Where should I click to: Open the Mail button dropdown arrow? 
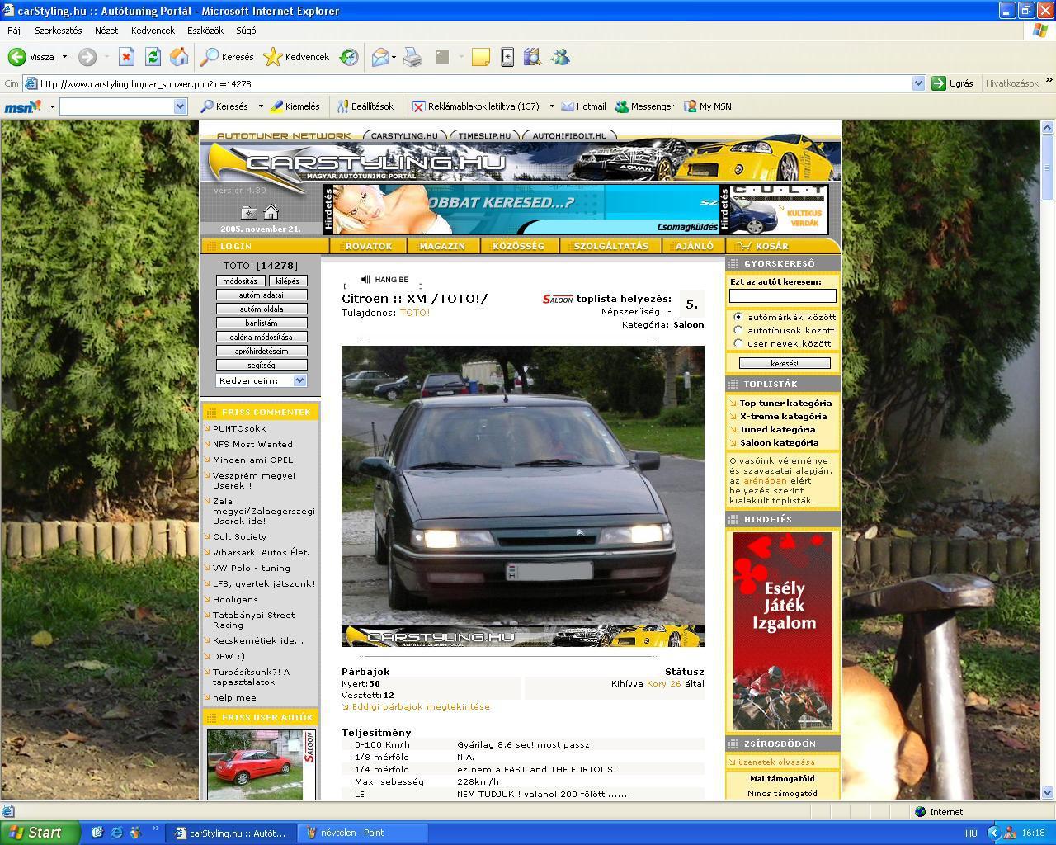pyautogui.click(x=394, y=57)
